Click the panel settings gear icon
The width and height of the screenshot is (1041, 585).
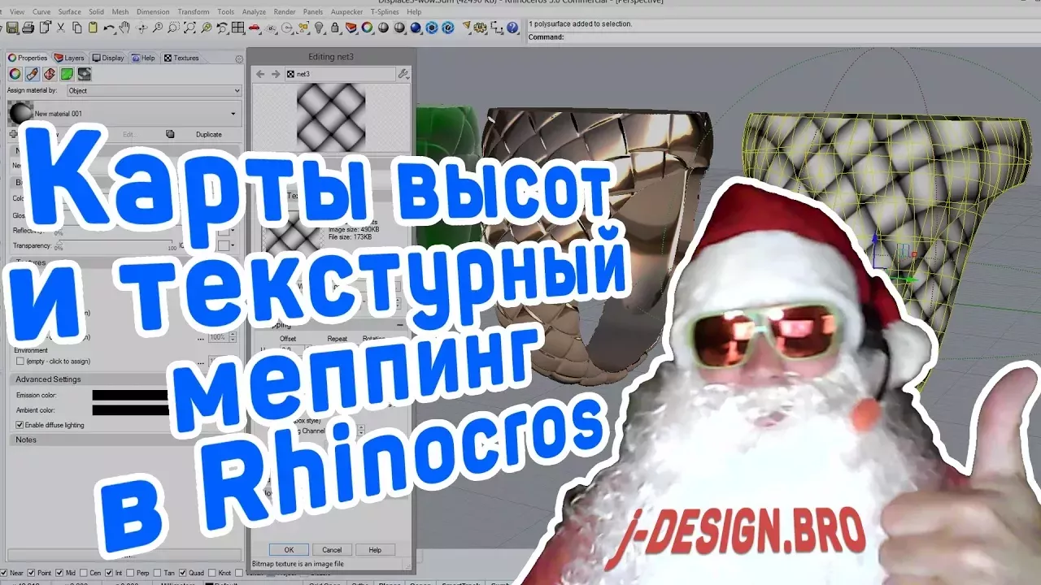tap(239, 58)
